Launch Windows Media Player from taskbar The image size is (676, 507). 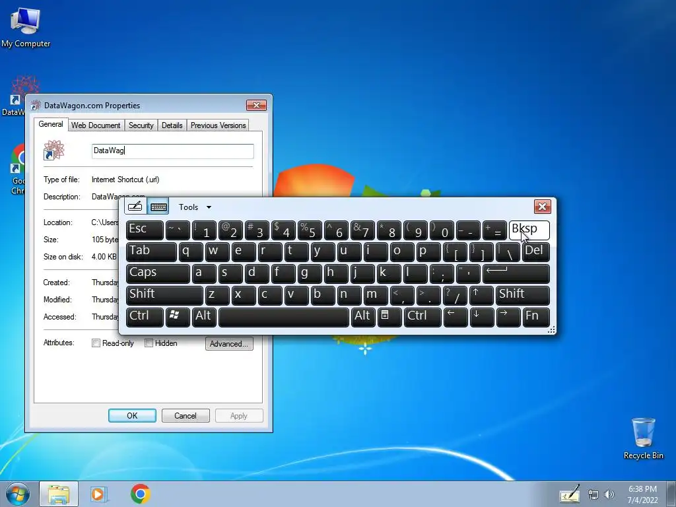[x=99, y=494]
